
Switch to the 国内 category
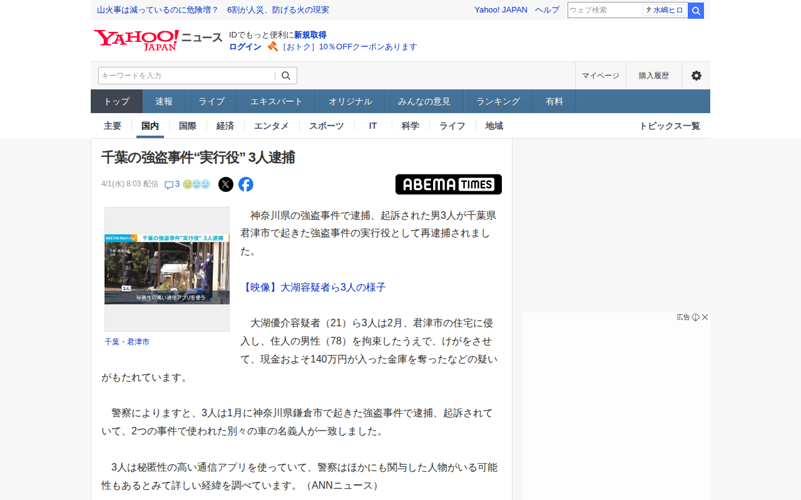[150, 126]
